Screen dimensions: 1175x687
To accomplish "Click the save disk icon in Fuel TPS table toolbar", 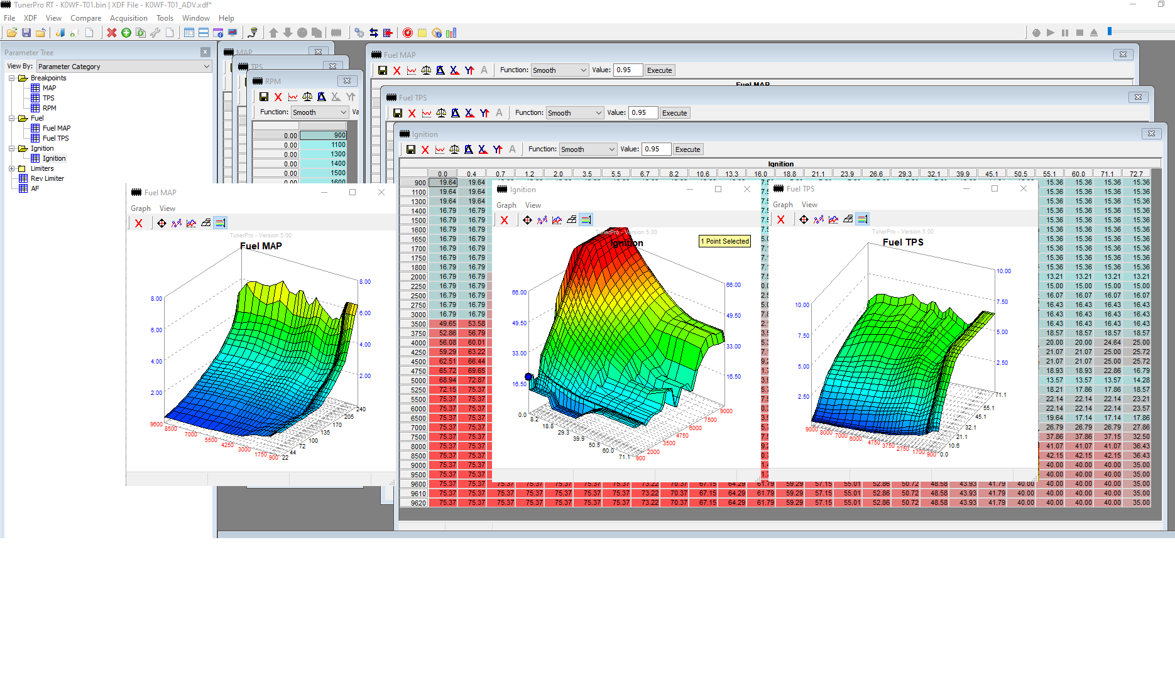I will coord(398,113).
